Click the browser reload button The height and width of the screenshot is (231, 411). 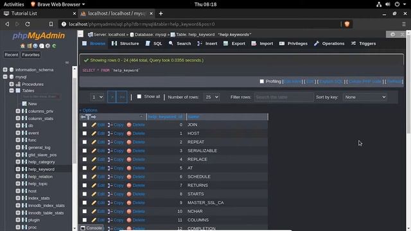28,24
